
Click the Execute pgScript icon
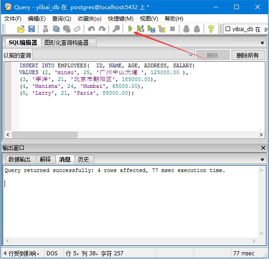(x=141, y=29)
